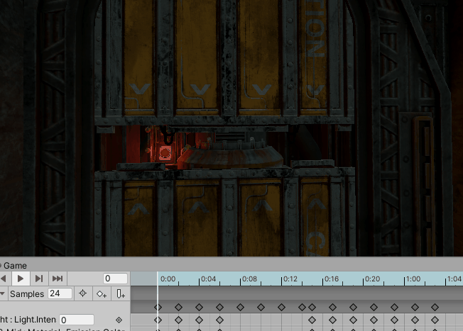This screenshot has height=331, width=463.
Task: Select Light.Intensity keyframe at 1:03
Action: pyautogui.click(x=435, y=320)
